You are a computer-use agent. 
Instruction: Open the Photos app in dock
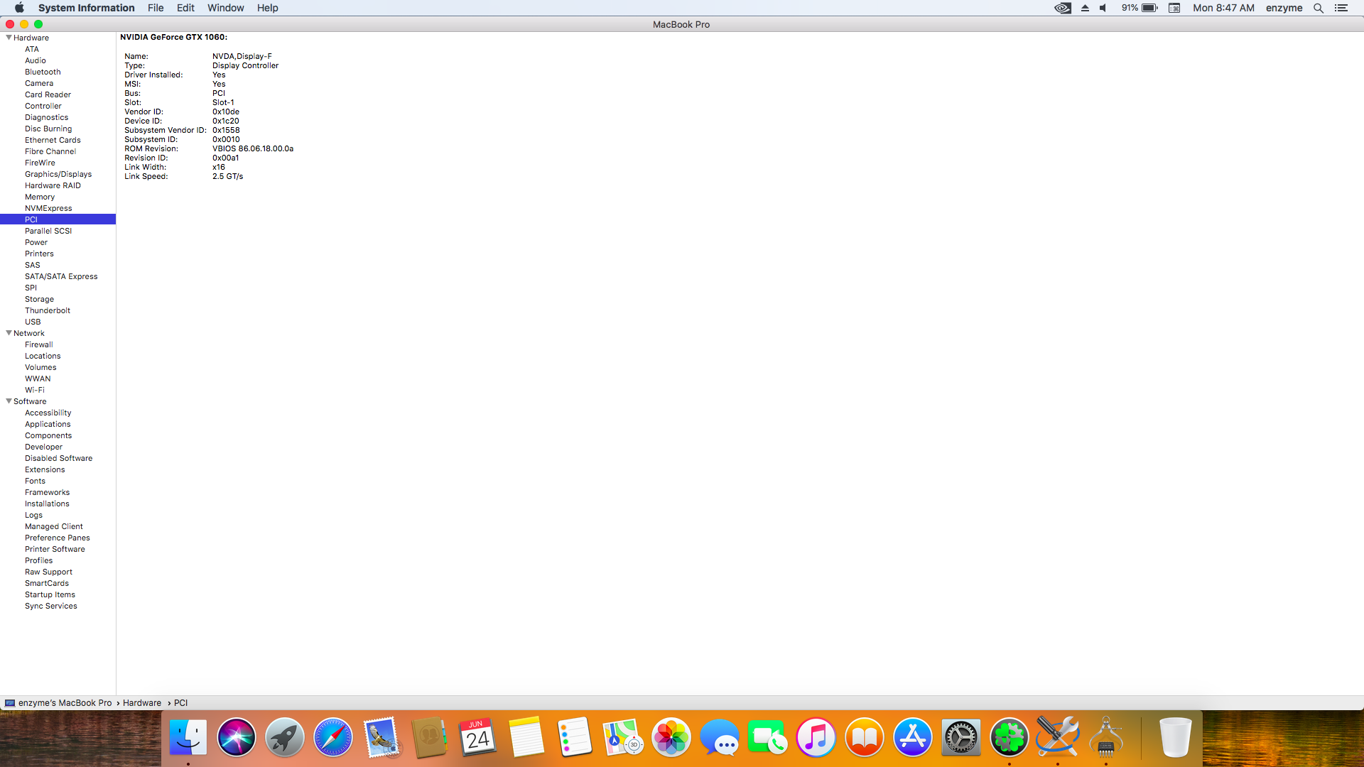671,737
